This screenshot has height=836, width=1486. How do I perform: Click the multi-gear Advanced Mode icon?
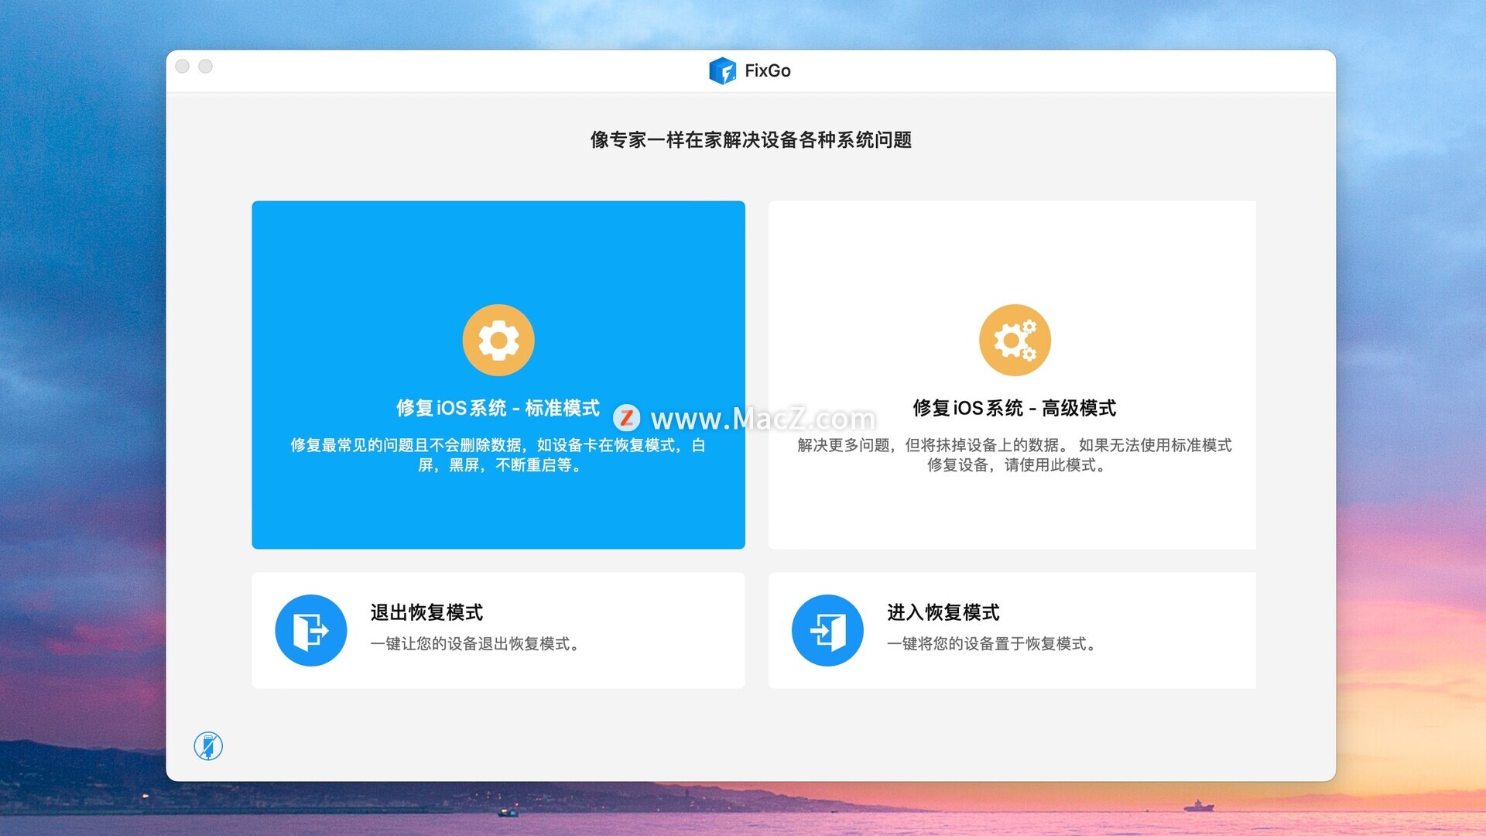point(1015,341)
